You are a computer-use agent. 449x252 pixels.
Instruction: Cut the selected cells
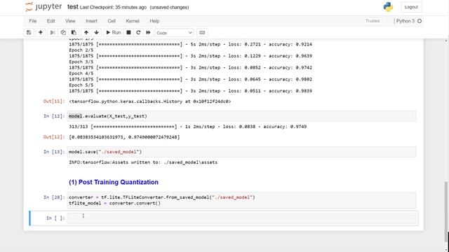click(53, 33)
